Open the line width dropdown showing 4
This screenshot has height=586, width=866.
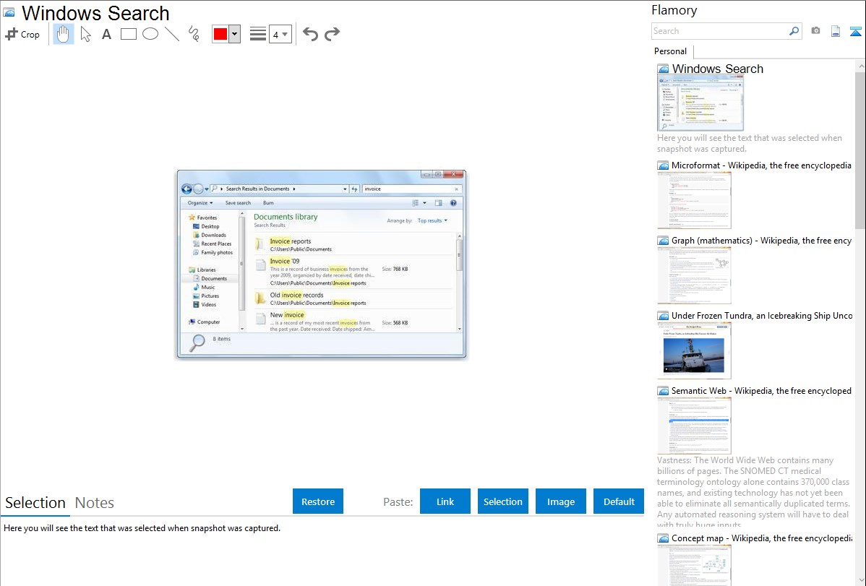(x=280, y=35)
